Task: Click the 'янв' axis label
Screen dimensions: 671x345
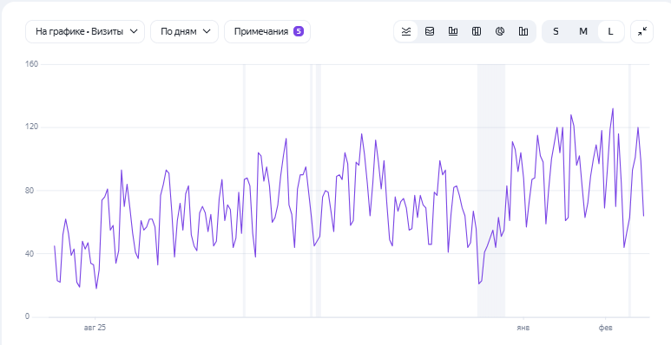Action: [523, 328]
